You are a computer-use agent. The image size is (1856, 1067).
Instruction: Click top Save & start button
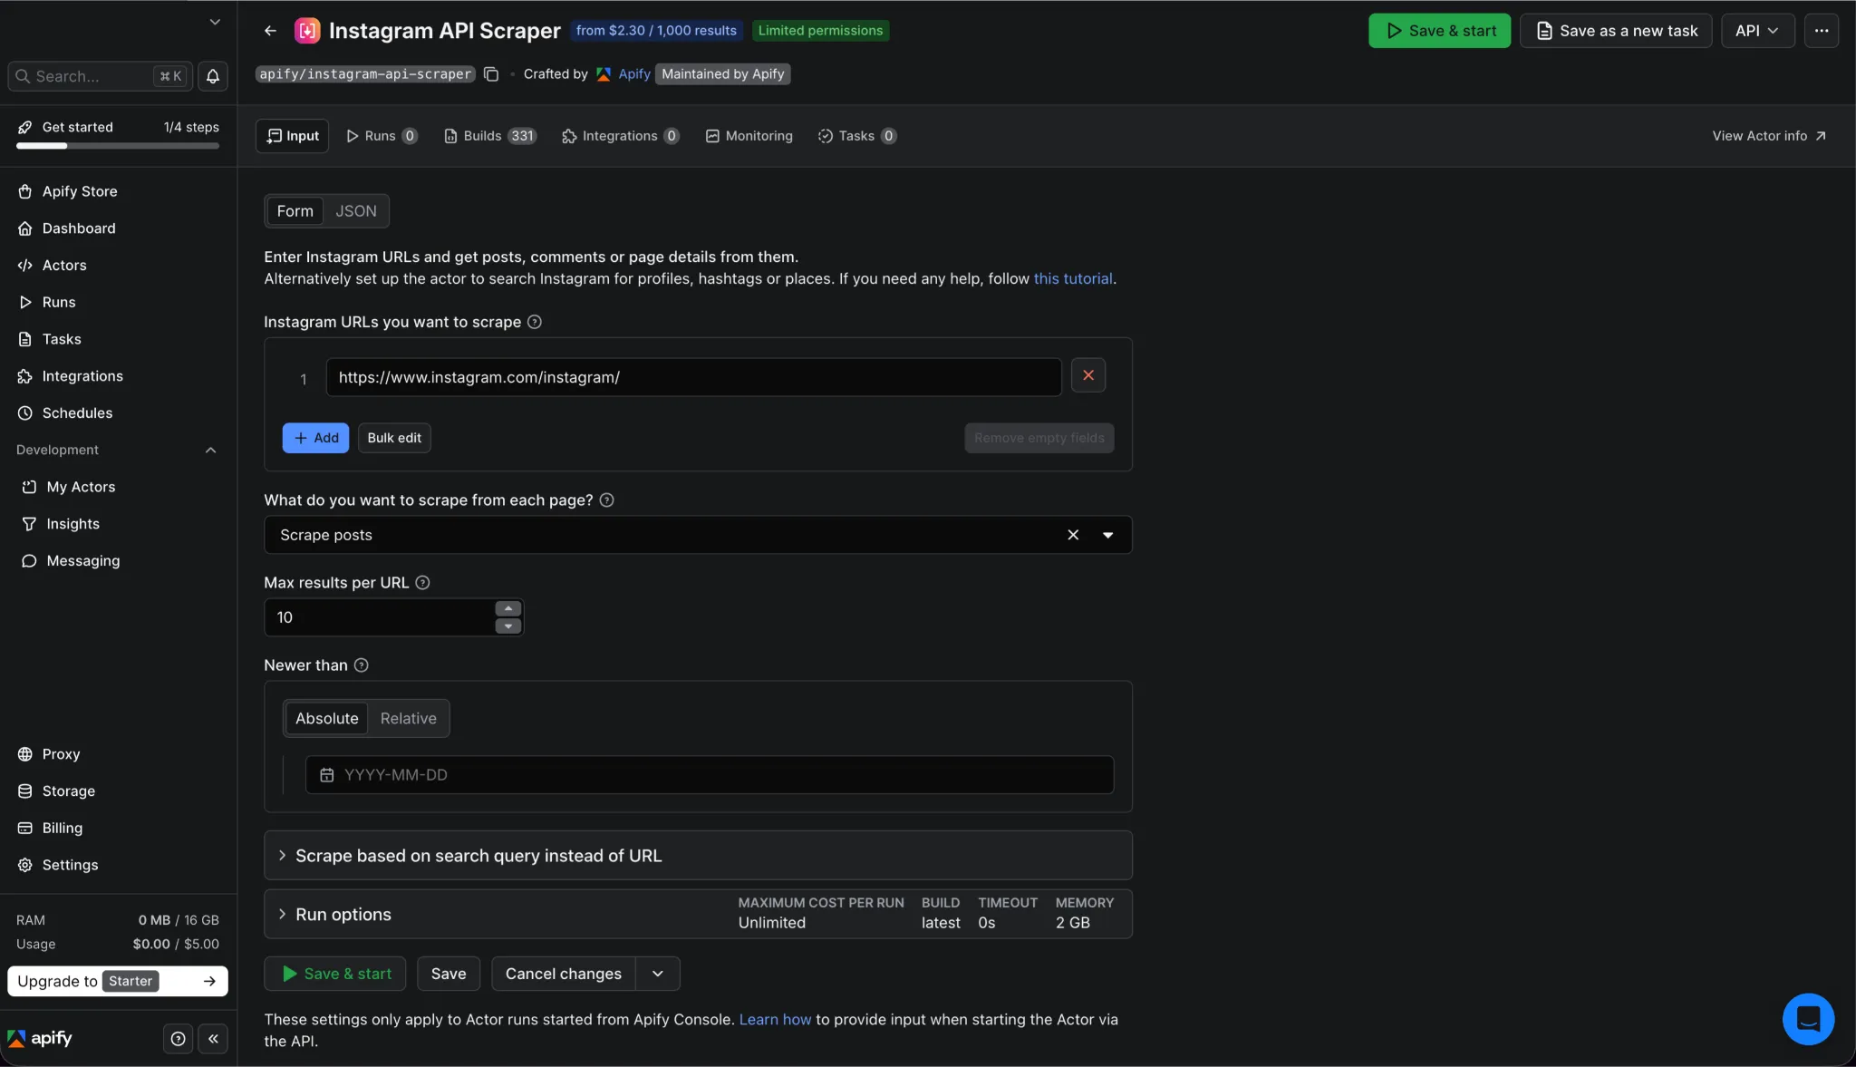point(1439,31)
